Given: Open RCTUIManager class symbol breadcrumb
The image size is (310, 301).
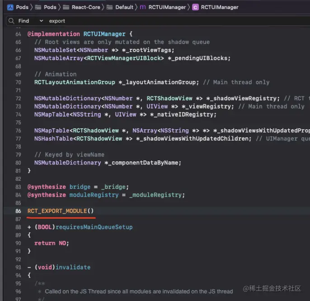Looking at the screenshot, I should 220,7.
